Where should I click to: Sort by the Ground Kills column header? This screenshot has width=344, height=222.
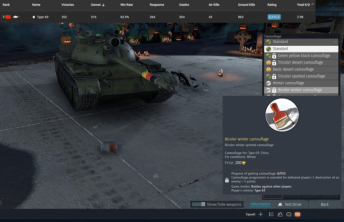(246, 4)
